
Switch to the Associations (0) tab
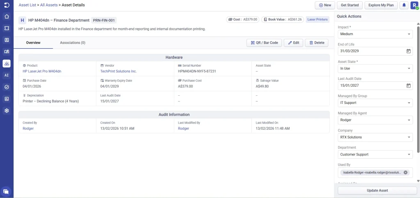click(x=73, y=43)
